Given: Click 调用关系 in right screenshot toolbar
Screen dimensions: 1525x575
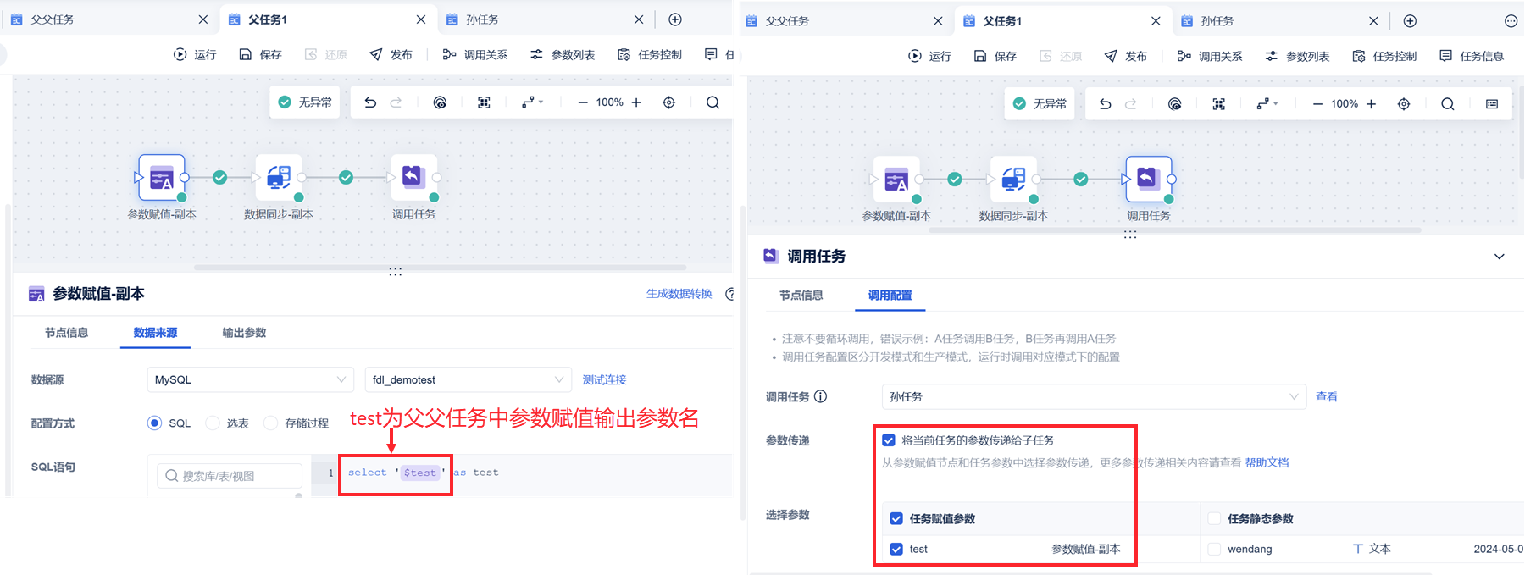Looking at the screenshot, I should [1209, 56].
